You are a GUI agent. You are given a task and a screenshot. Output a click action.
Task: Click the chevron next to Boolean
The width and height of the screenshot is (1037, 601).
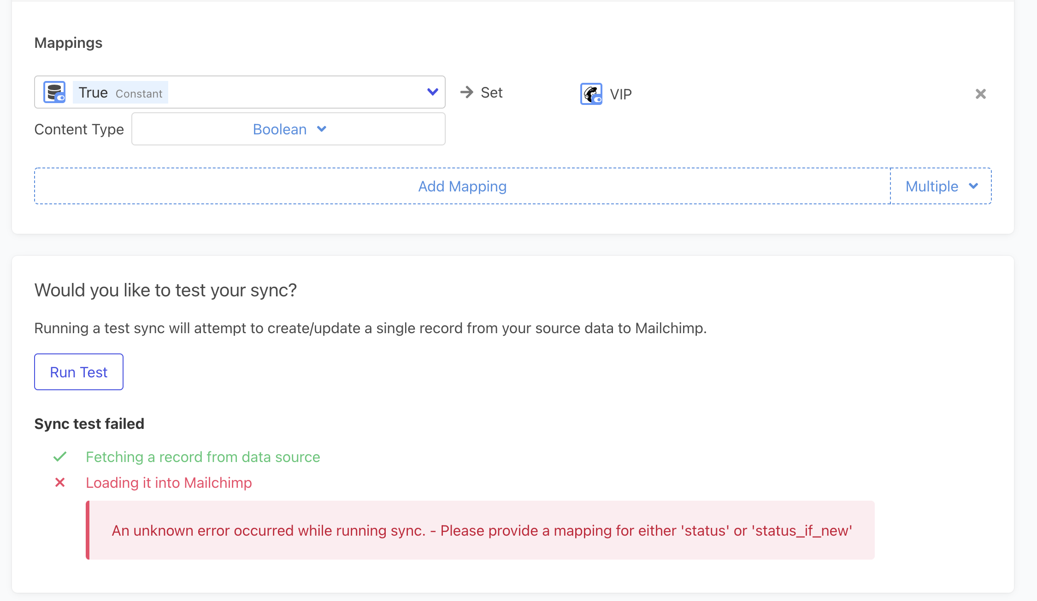pos(322,129)
